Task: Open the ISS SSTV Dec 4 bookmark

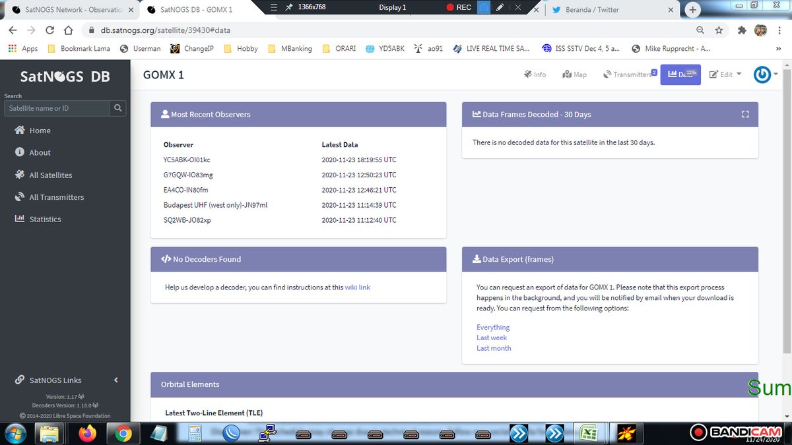Action: 580,49
